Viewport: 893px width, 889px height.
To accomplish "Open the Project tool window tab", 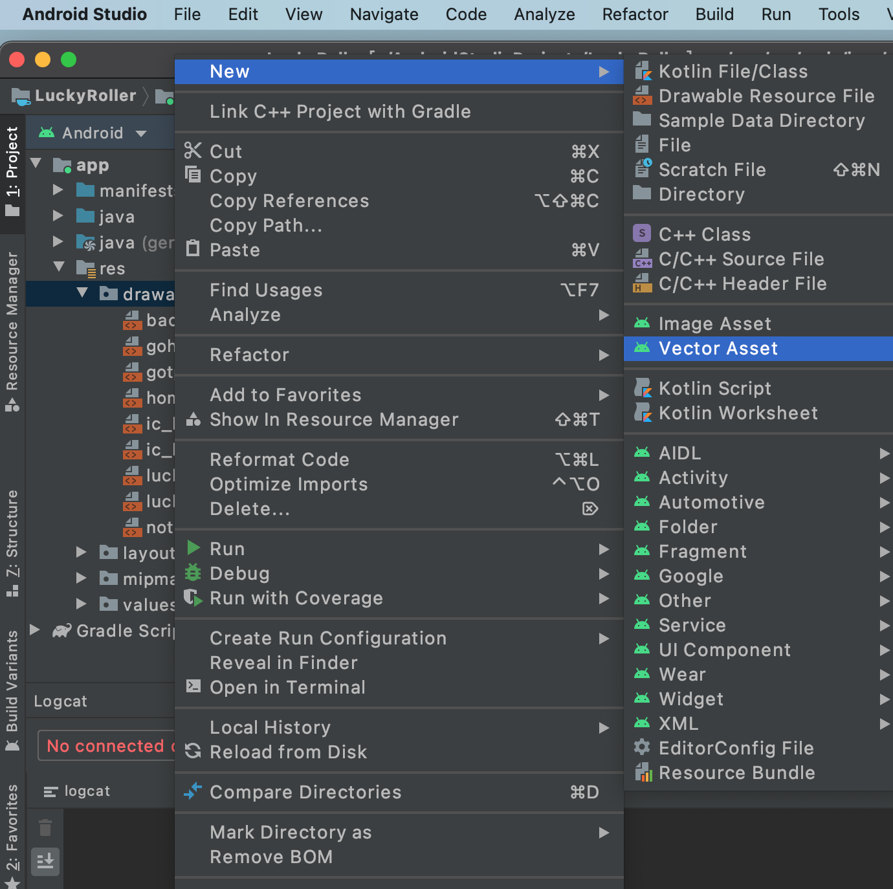I will (12, 171).
